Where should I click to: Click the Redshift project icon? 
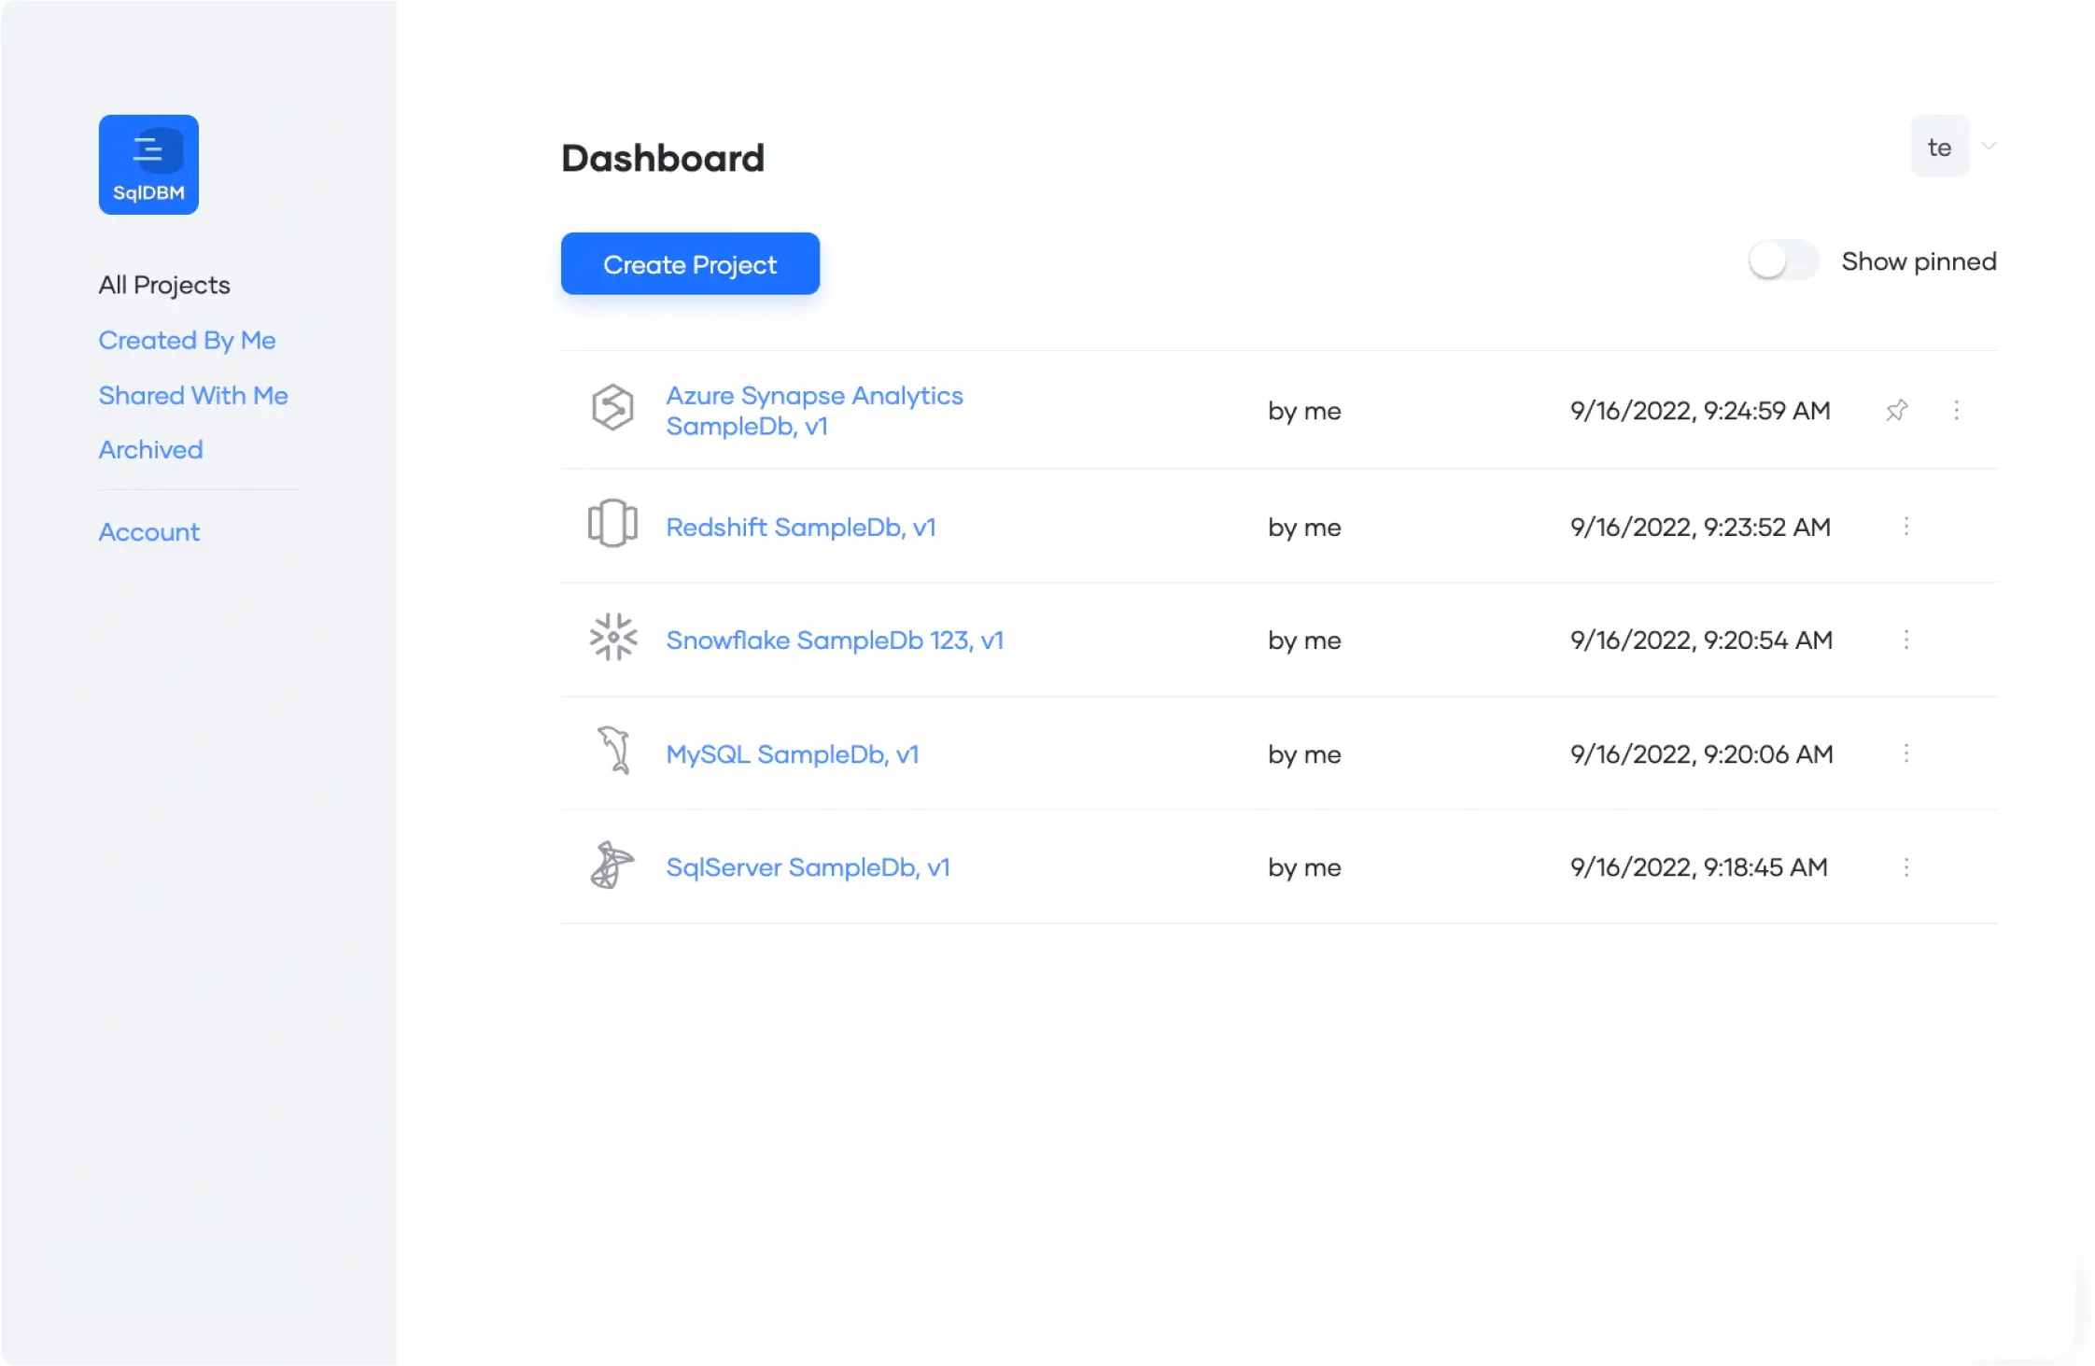[612, 524]
